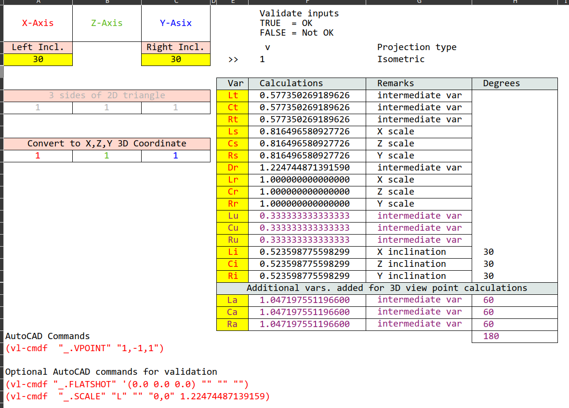The width and height of the screenshot is (569, 408).
Task: Select the SCALE AutoCAD command line
Action: pos(137,396)
